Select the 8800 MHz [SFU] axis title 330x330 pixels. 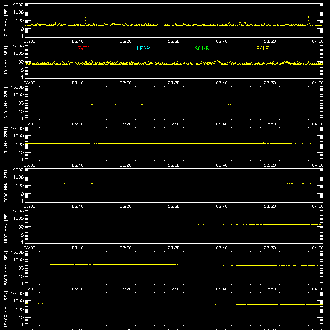pos(5,268)
